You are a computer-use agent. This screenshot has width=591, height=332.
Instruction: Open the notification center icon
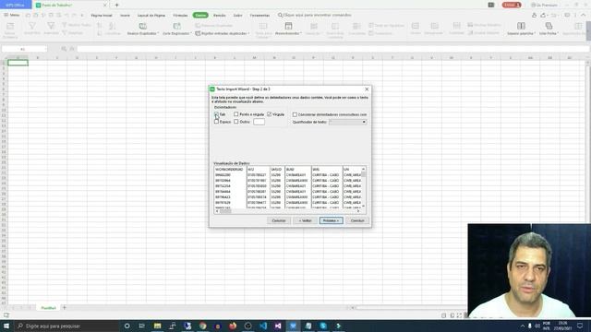(x=580, y=326)
